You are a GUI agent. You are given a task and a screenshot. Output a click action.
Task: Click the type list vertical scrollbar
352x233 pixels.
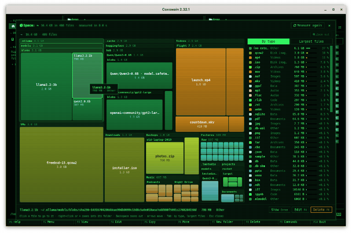(x=331, y=79)
